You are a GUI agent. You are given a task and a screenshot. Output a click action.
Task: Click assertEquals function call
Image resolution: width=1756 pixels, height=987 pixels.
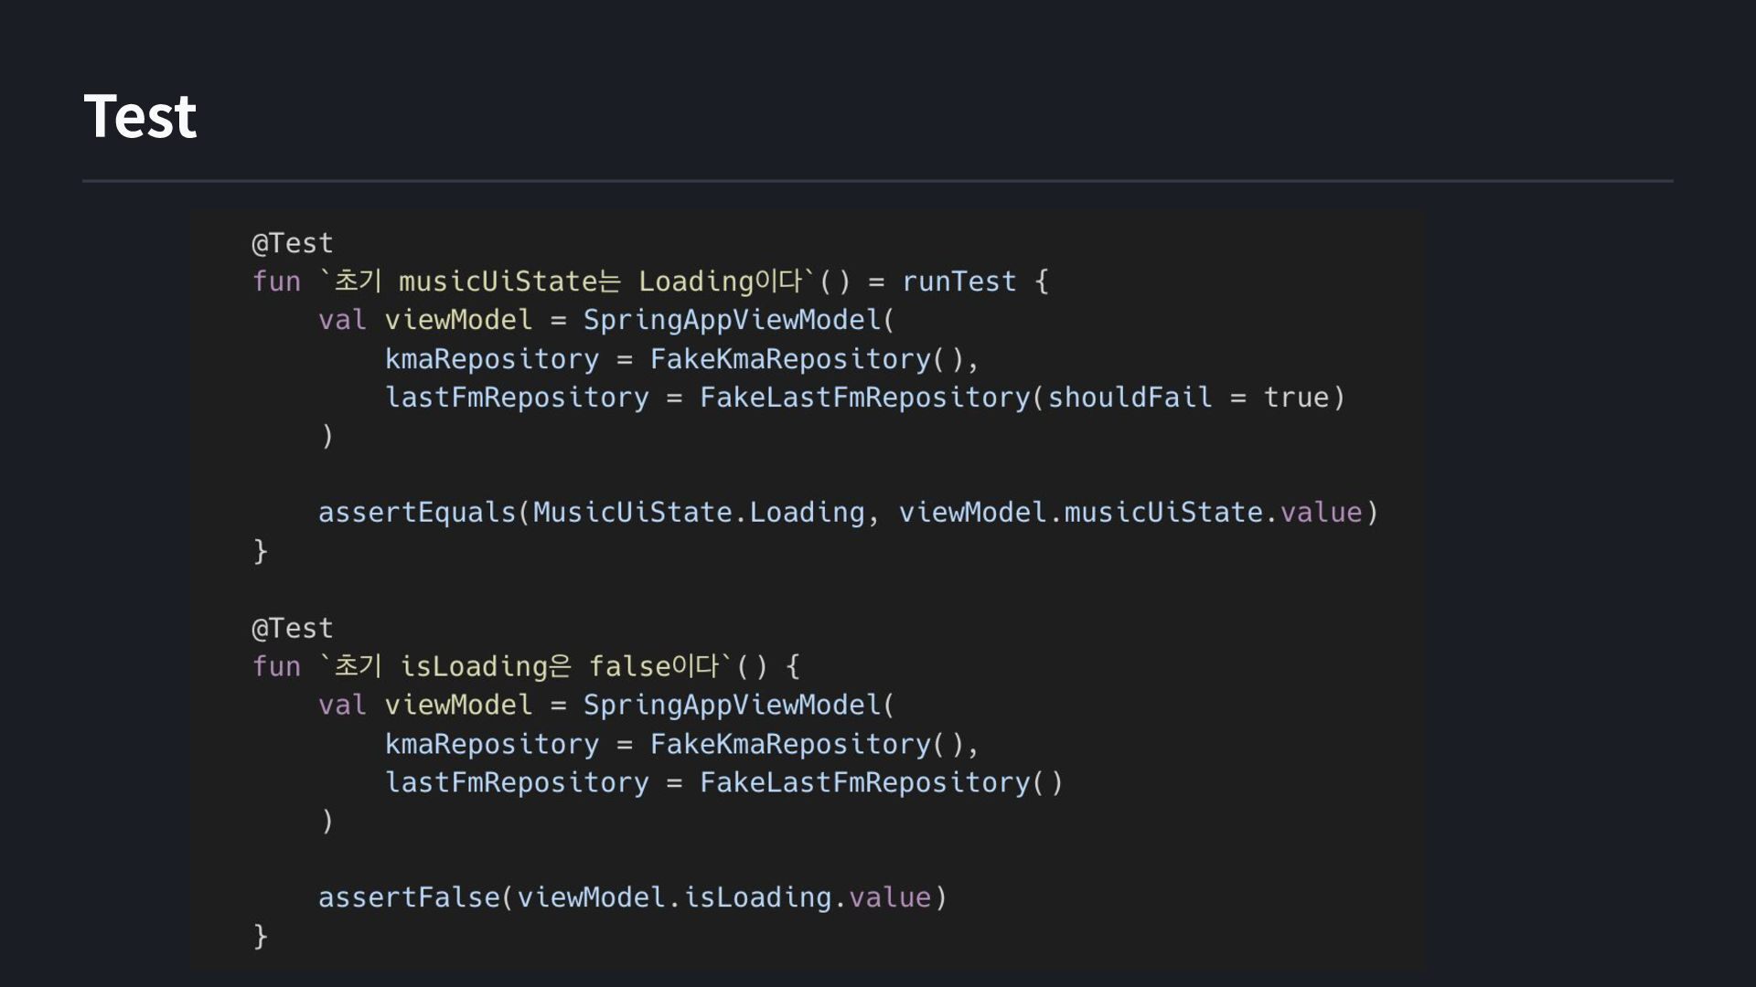(x=417, y=513)
